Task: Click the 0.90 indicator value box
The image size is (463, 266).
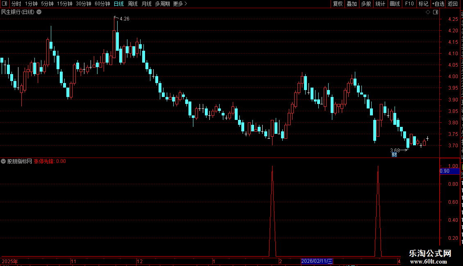Action: tap(449, 171)
